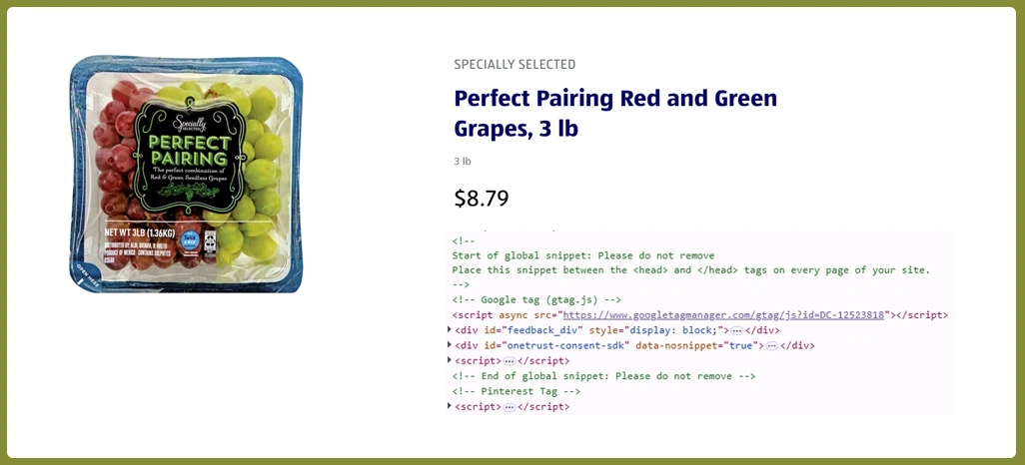Click the SPECIALLY SELECTED brand label
Screen dimensions: 1025x465
[514, 65]
